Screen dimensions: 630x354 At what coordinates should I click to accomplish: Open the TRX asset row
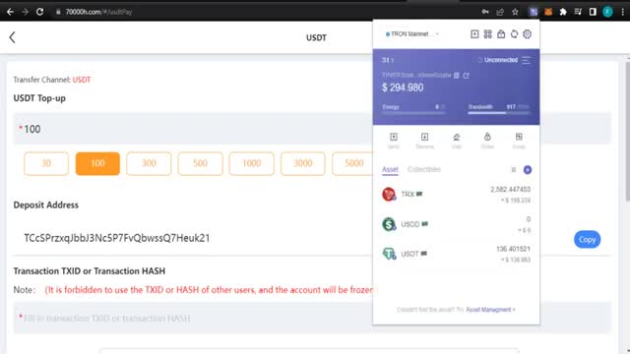click(x=456, y=195)
